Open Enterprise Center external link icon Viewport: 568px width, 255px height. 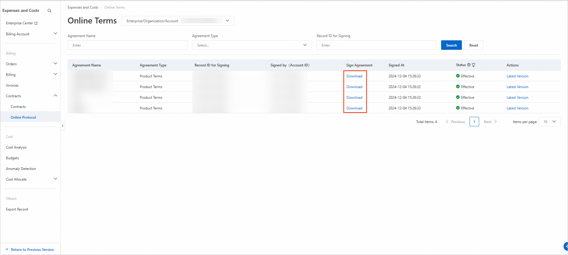pos(36,23)
